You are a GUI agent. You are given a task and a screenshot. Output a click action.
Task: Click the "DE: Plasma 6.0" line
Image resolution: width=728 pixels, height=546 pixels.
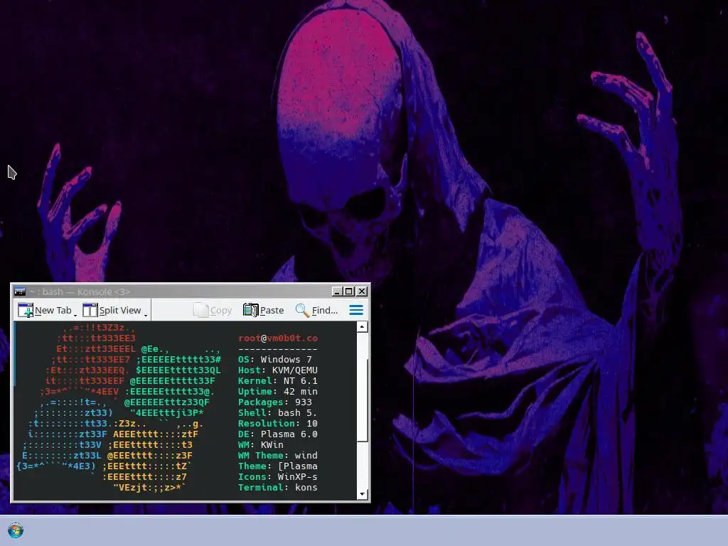(x=278, y=434)
